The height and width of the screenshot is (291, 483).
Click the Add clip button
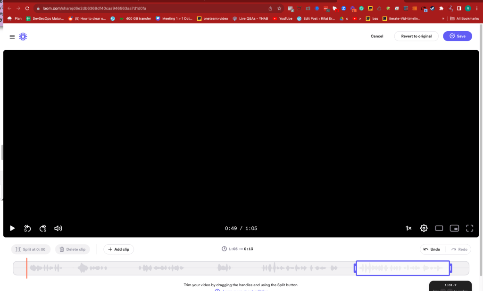tap(118, 249)
